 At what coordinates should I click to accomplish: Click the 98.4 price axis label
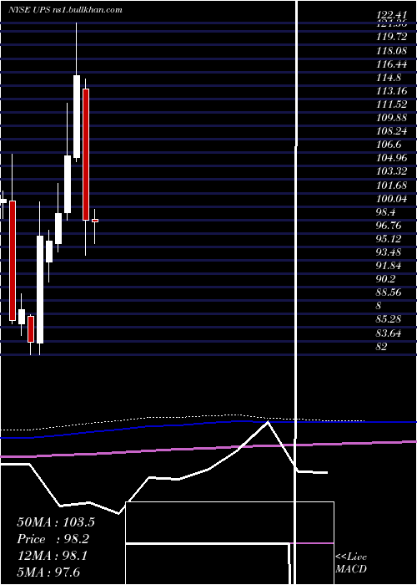[x=385, y=212]
